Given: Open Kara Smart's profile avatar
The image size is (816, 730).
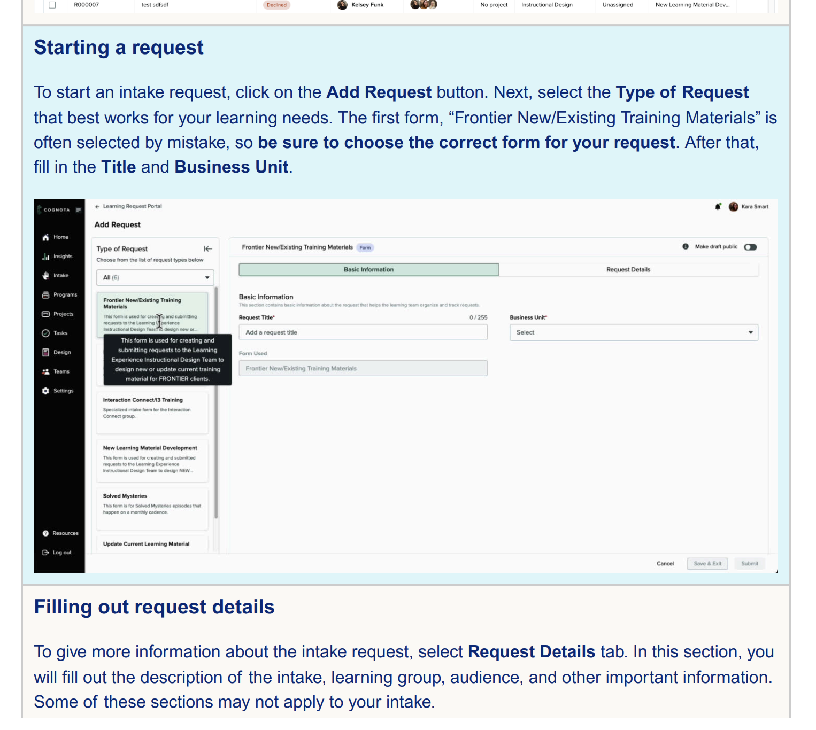Looking at the screenshot, I should coord(733,207).
